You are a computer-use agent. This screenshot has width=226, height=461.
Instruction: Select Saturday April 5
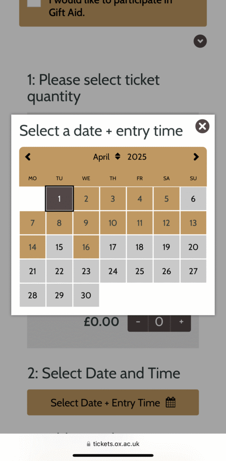coord(166,199)
